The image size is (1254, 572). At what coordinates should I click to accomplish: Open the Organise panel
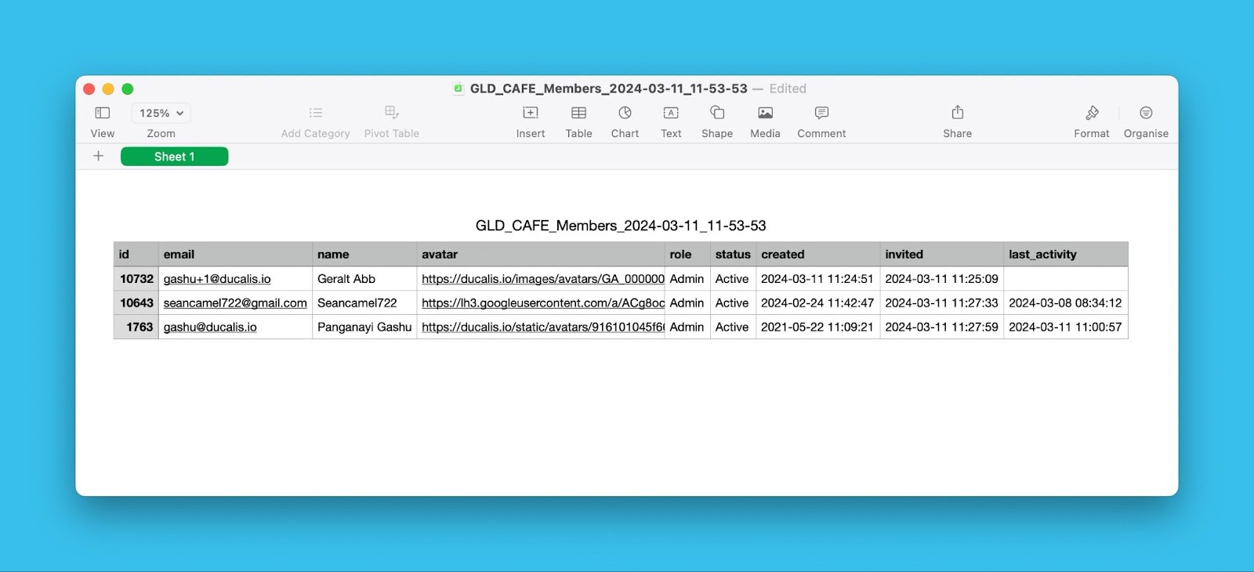pos(1146,113)
